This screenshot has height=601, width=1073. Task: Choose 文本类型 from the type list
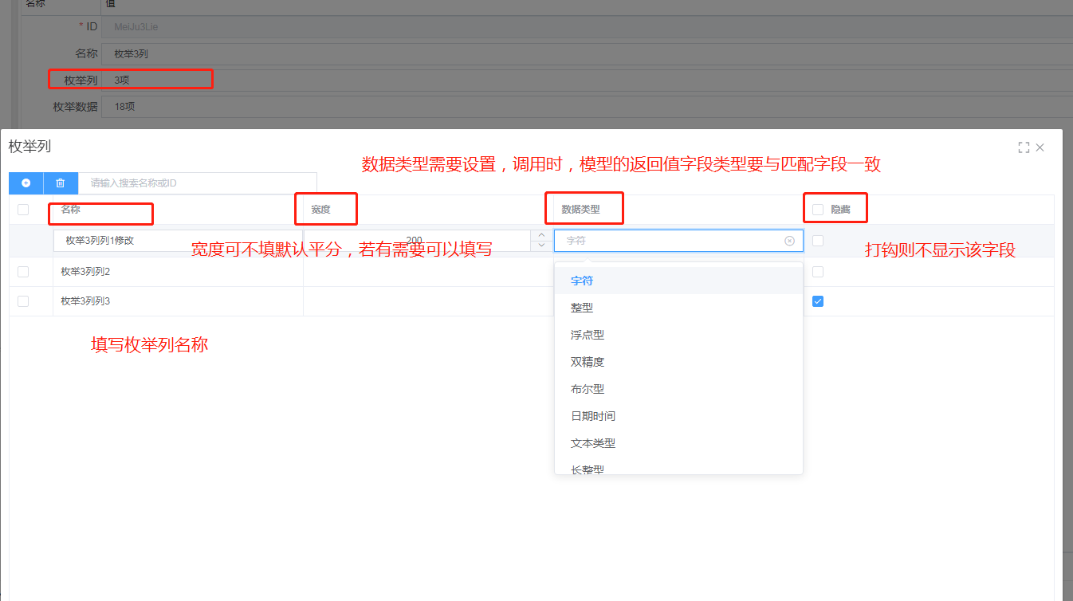(x=593, y=443)
